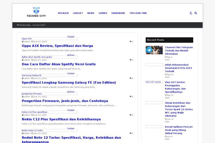The width and height of the screenshot is (215, 143).
Task: Open Hardware category from navigation
Action: [118, 13]
